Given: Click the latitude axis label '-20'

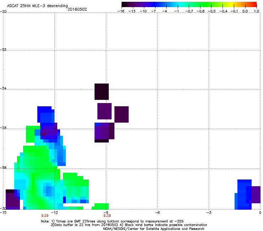Looking at the screenshot, I should pyautogui.click(x=3, y=11).
